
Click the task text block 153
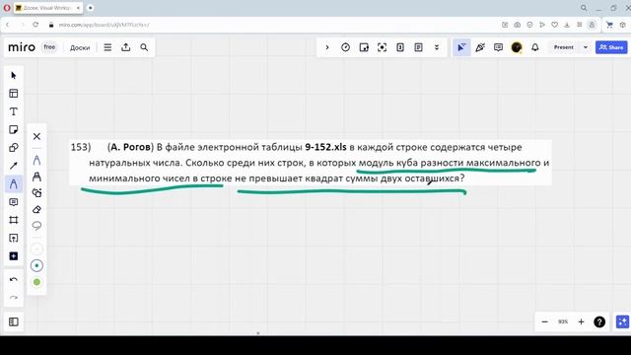(310, 163)
